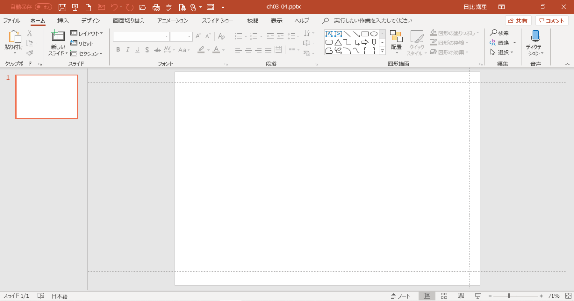574x301 pixels.
Task: Switch to reading view in status bar
Action: tap(461, 296)
